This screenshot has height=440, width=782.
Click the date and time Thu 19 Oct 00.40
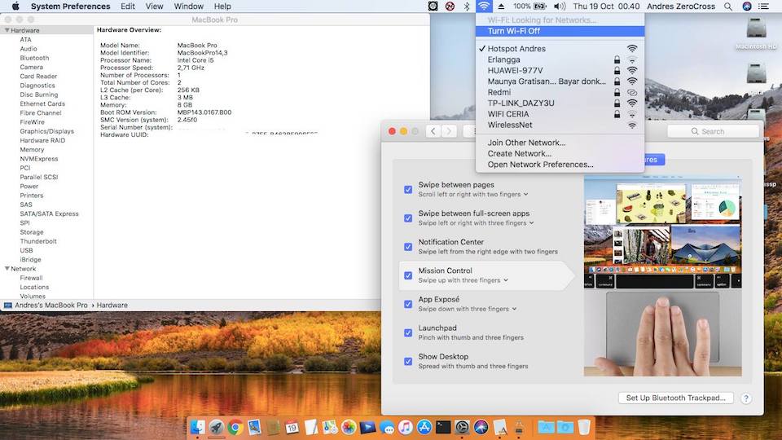click(606, 7)
